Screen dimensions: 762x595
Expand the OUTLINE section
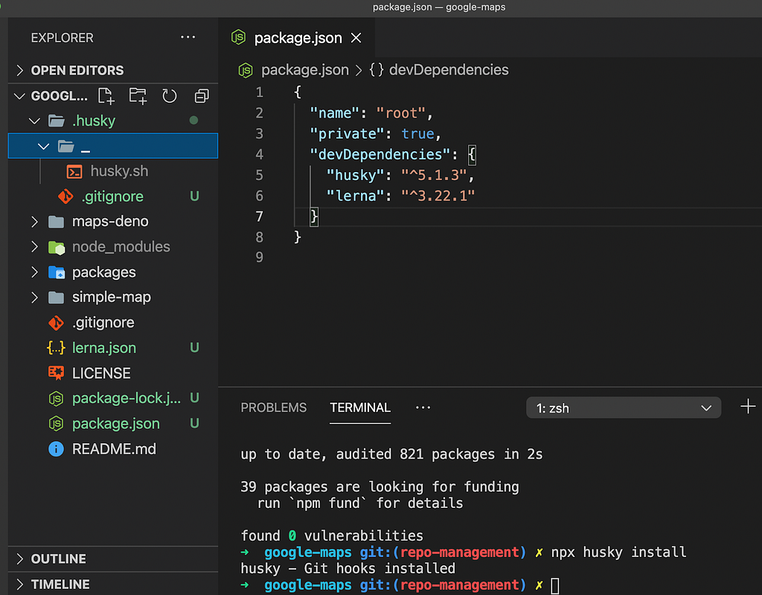[20, 559]
